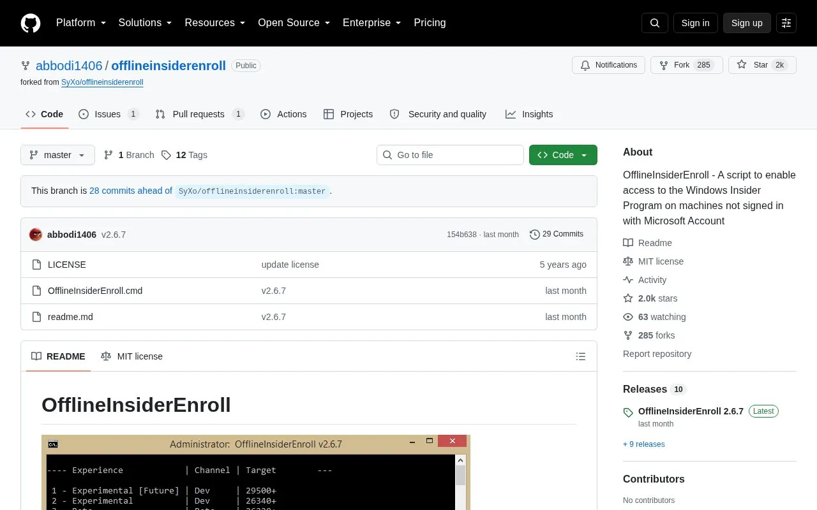Open the GitHub home logo
Image resolution: width=817 pixels, height=510 pixels.
(31, 23)
